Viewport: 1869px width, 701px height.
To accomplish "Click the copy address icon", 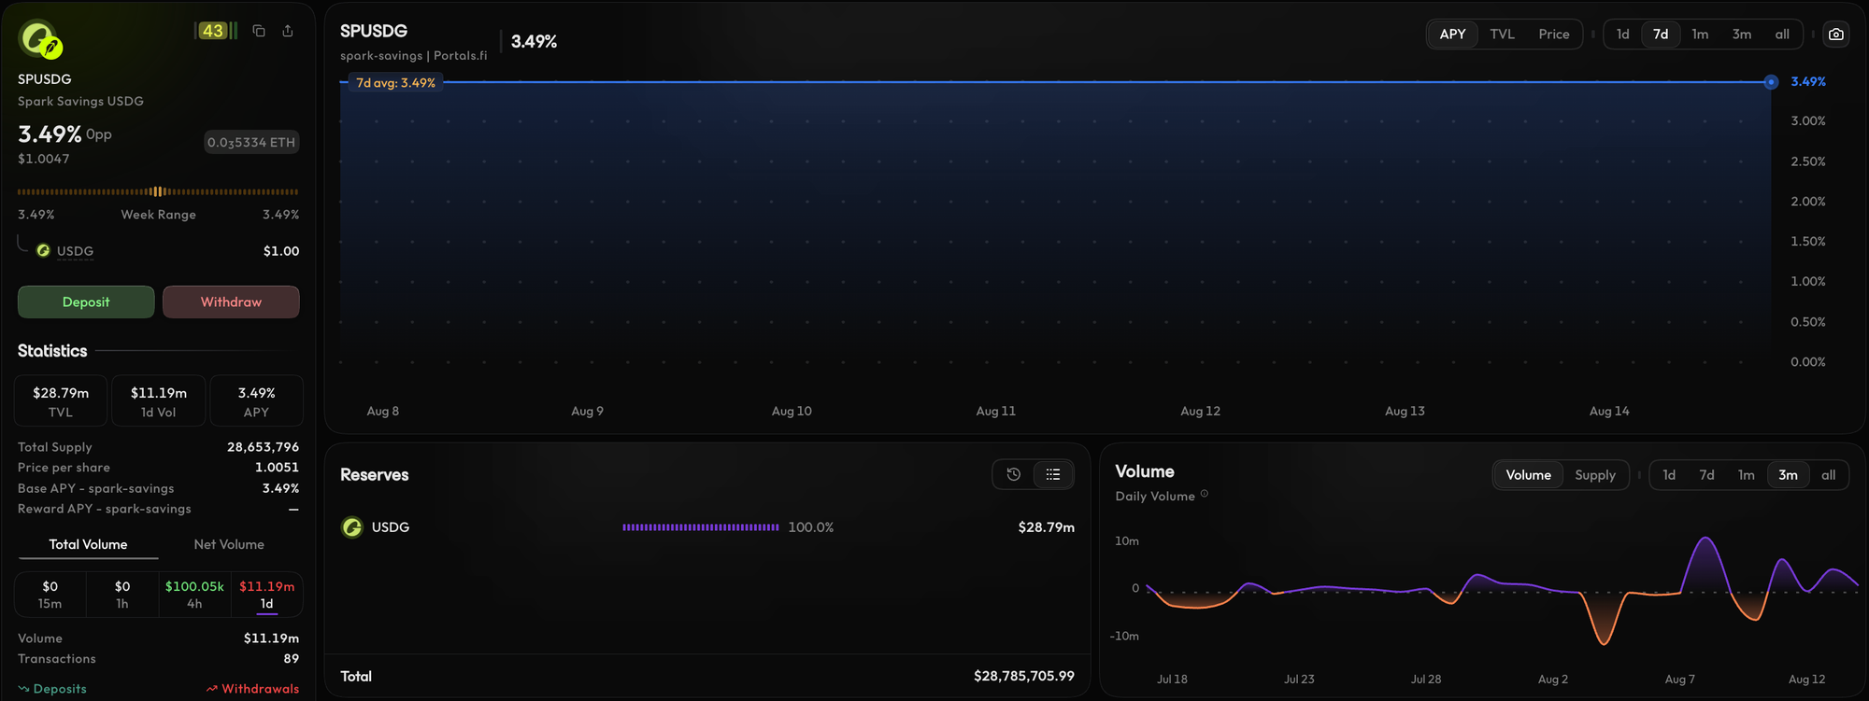I will click(259, 31).
